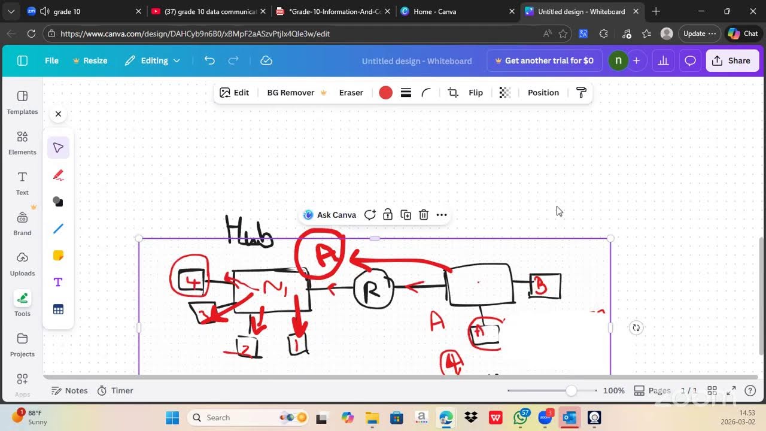This screenshot has width=766, height=431.
Task: Open the line weight style icon
Action: 406,93
